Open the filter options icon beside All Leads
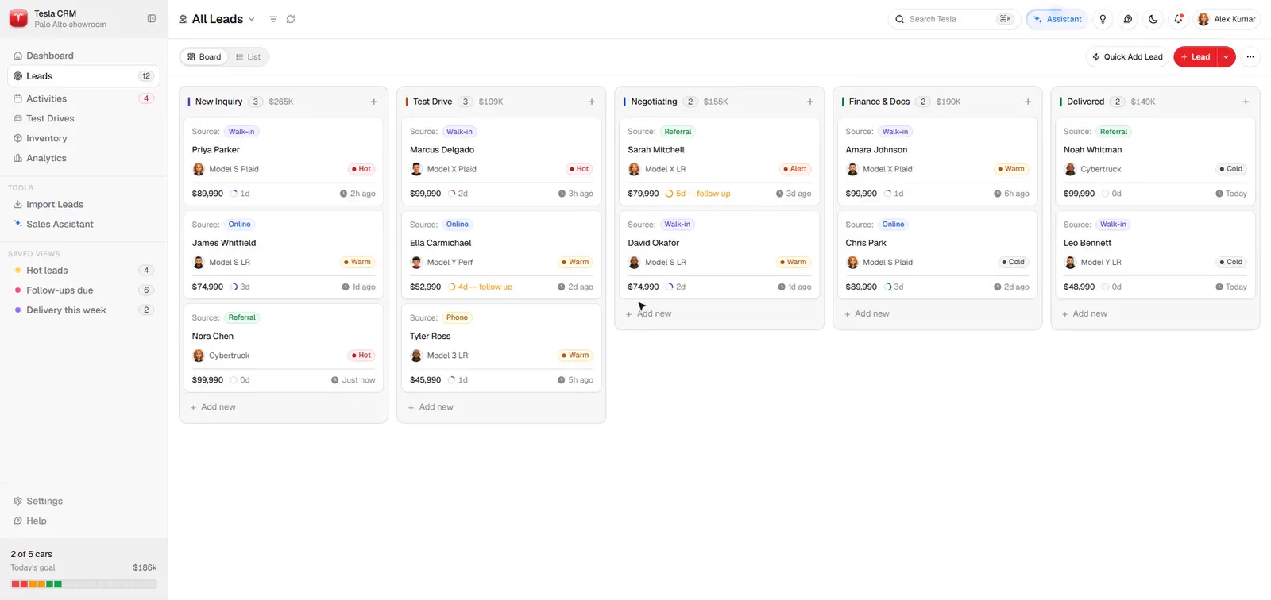 (273, 19)
